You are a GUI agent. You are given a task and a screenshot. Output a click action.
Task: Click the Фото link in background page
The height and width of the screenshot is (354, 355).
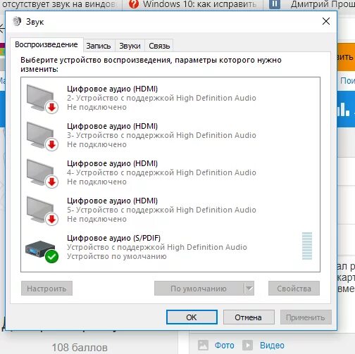(x=224, y=346)
